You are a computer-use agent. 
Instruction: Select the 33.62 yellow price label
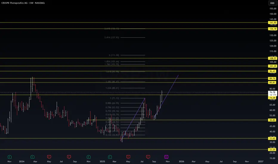pos(272,138)
